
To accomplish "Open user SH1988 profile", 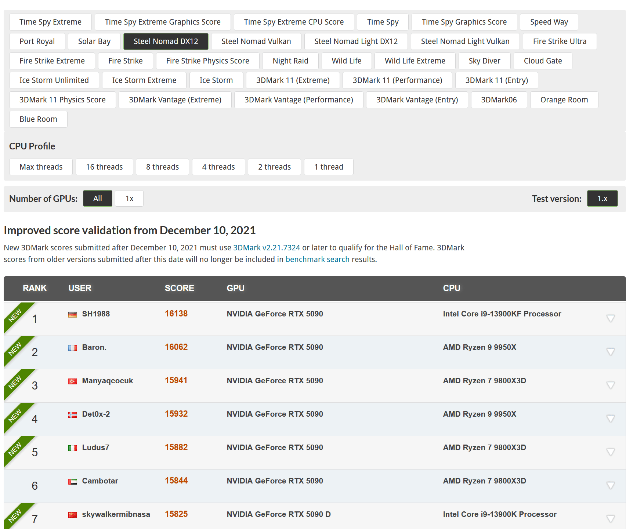I will tap(96, 314).
